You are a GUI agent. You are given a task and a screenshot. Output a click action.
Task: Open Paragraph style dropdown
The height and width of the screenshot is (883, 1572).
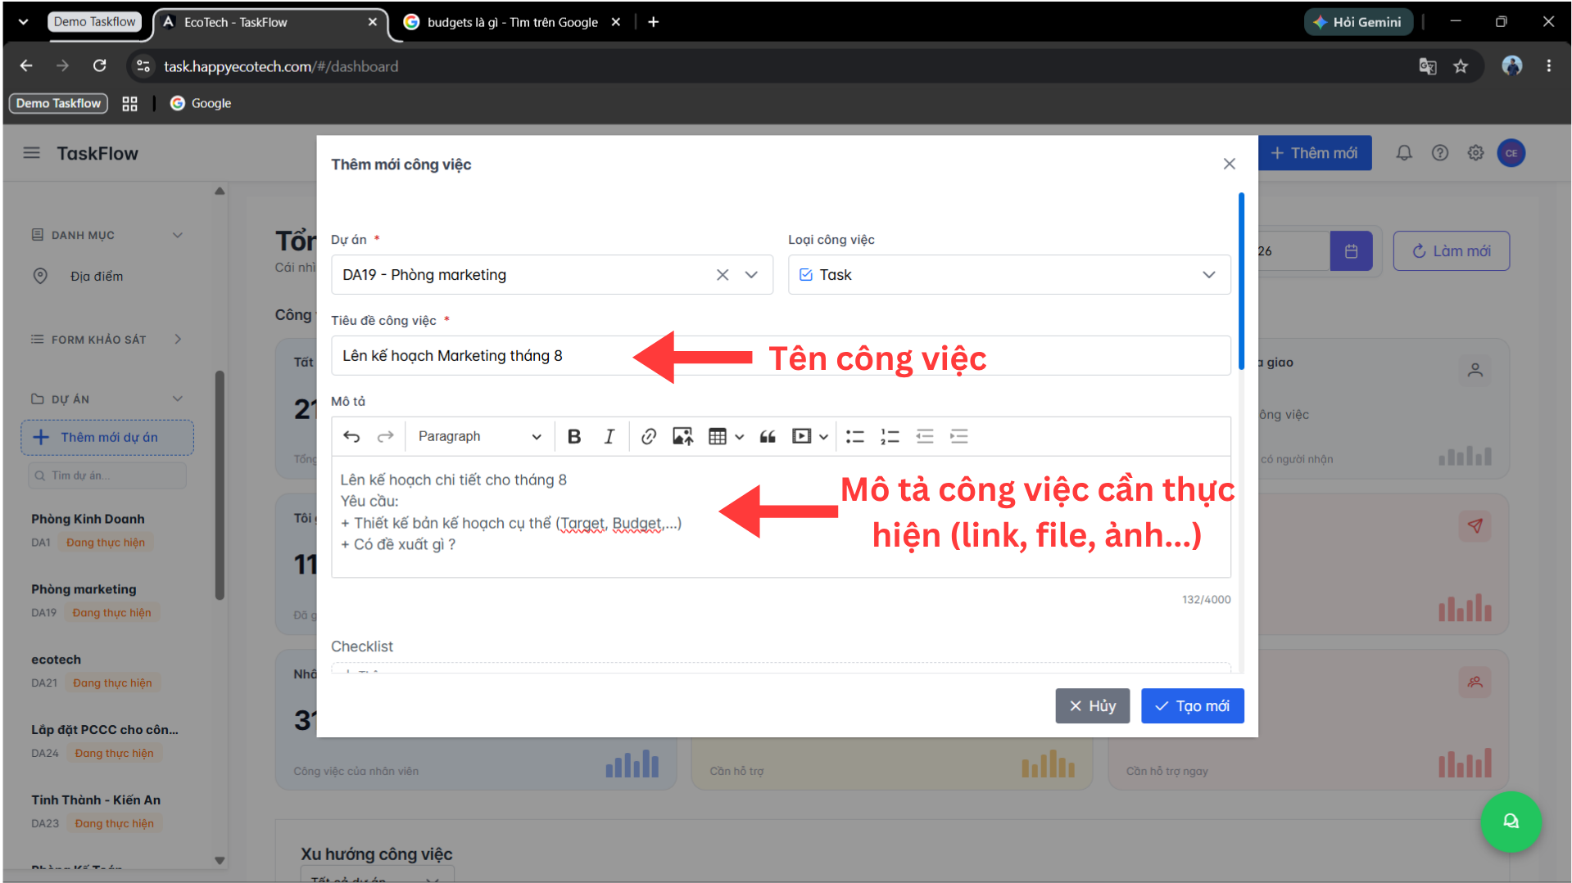tap(479, 436)
